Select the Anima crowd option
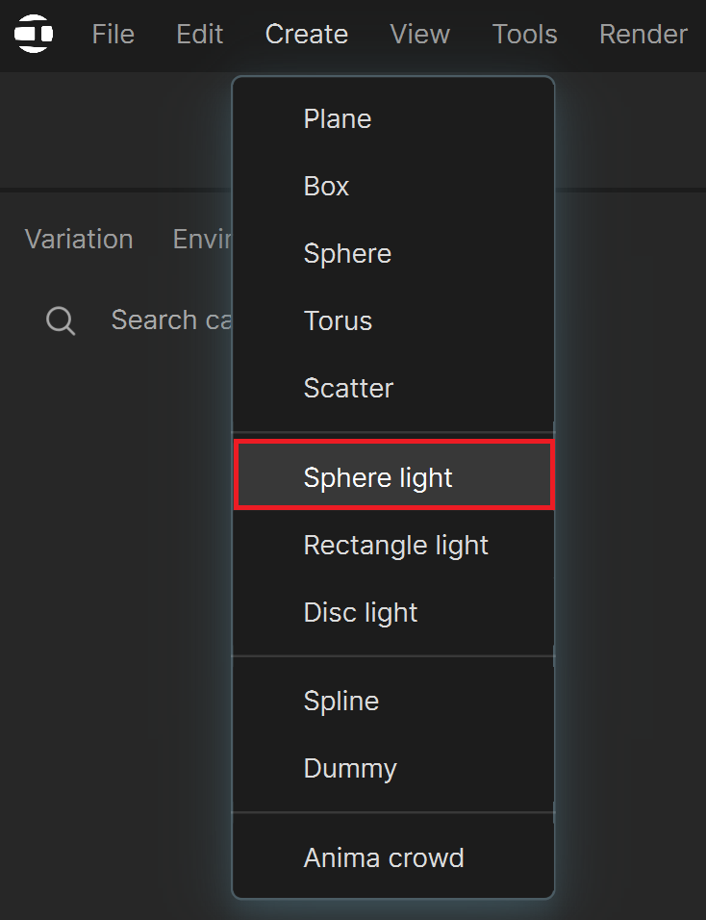Image resolution: width=706 pixels, height=920 pixels. coord(393,857)
